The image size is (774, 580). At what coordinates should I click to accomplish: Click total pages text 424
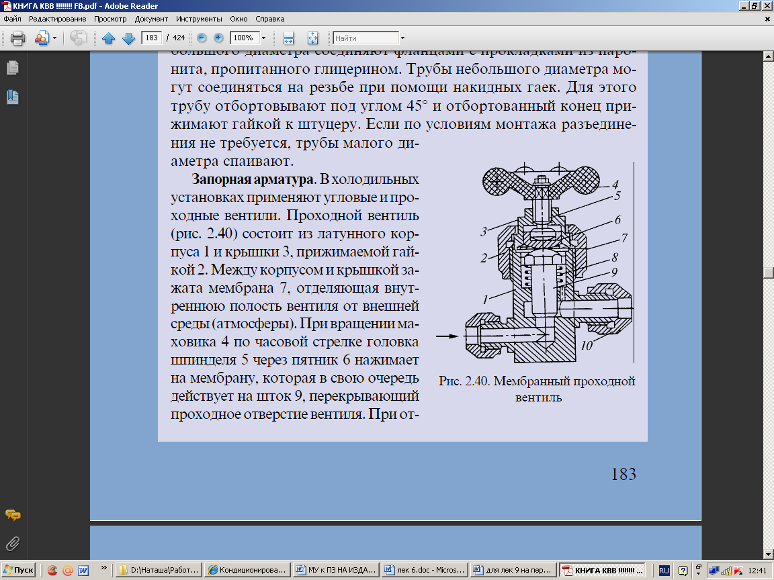tap(179, 38)
